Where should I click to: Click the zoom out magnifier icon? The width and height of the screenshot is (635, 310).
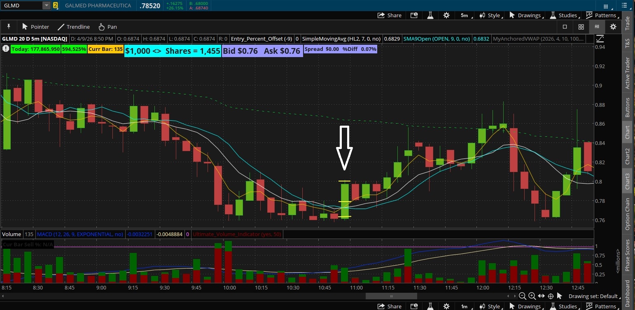click(x=523, y=296)
